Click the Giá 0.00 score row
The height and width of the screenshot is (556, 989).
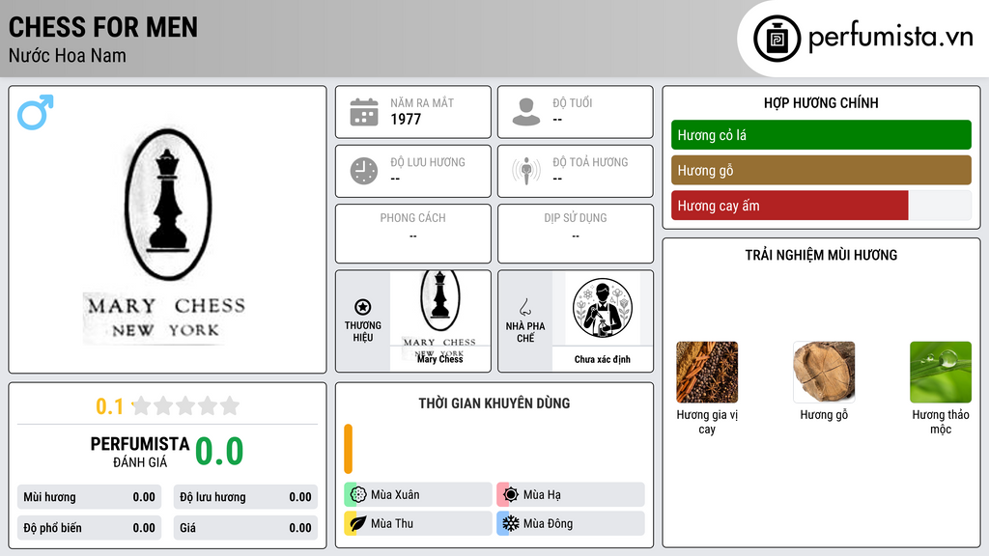pyautogui.click(x=245, y=528)
